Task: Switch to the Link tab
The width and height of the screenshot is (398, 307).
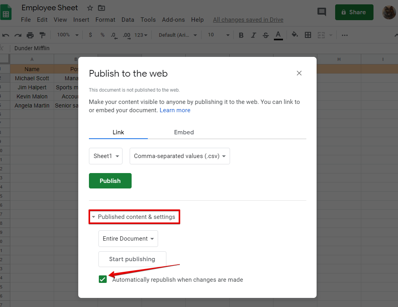Action: (118, 132)
